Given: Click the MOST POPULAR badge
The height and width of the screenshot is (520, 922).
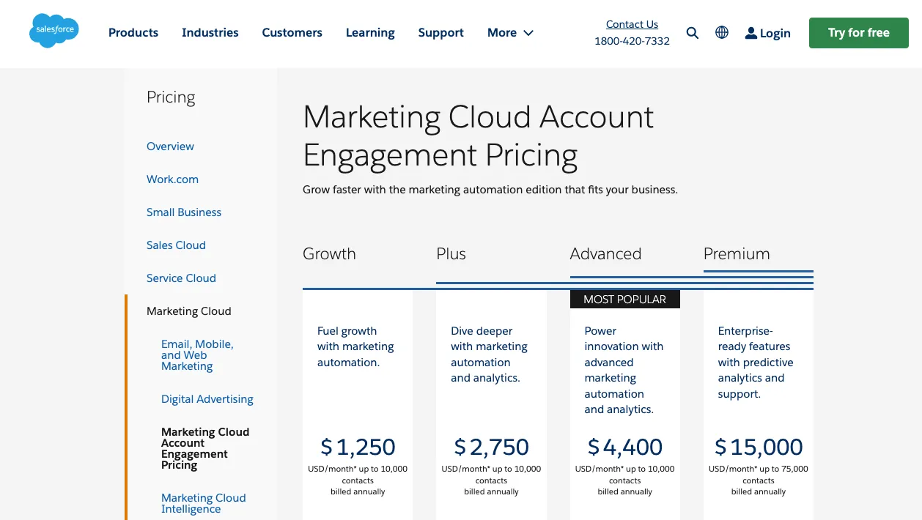Looking at the screenshot, I should coord(625,299).
